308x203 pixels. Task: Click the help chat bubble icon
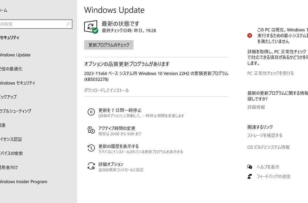[250, 167]
